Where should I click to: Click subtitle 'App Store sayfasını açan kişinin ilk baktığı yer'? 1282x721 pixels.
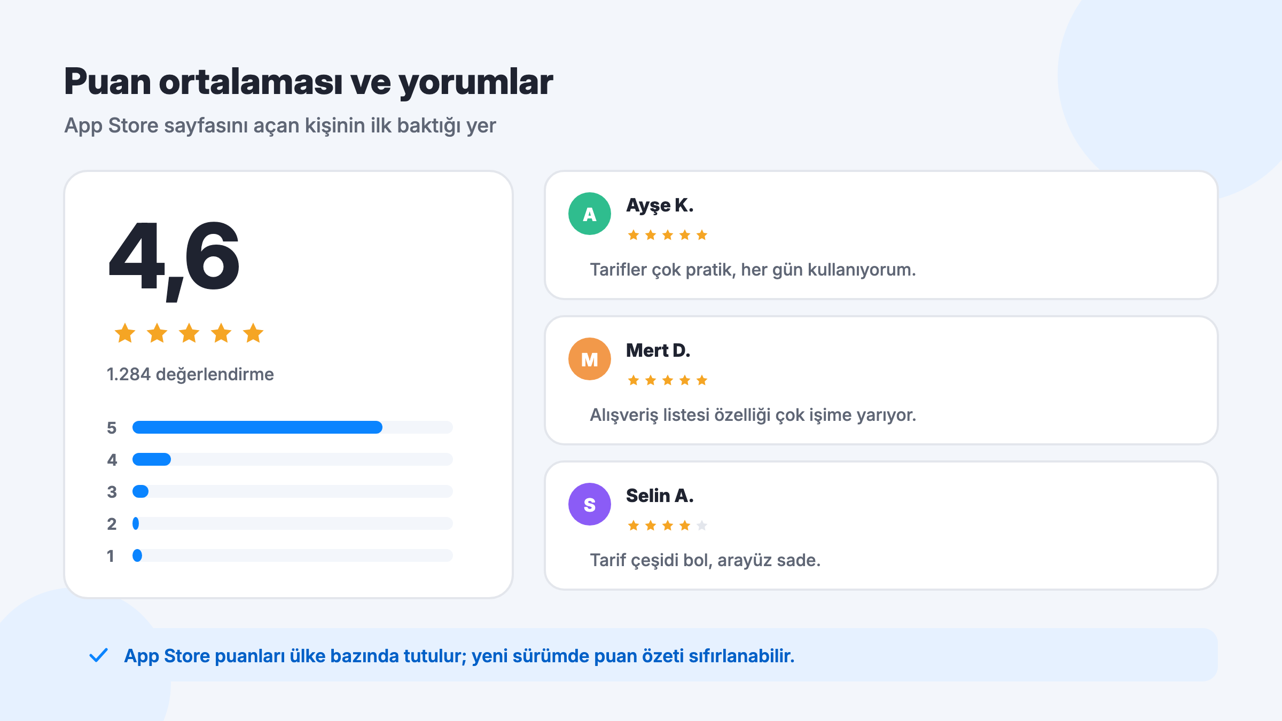(x=280, y=126)
